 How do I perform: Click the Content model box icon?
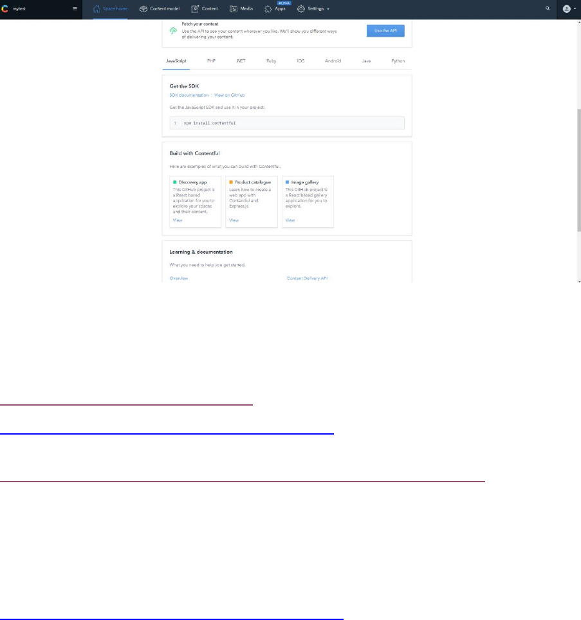(x=143, y=9)
